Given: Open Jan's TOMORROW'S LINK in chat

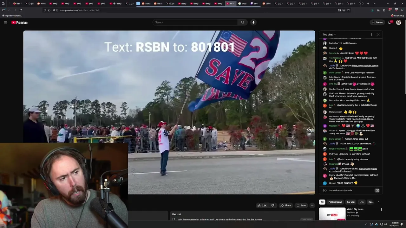Looking at the screenshot, I should coord(353,170).
